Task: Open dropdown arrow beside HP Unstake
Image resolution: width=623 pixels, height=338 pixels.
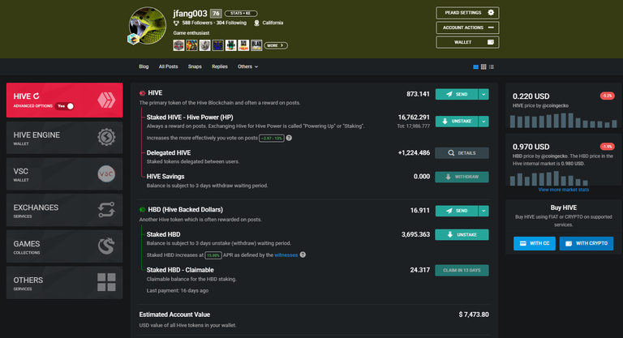Action: 483,121
